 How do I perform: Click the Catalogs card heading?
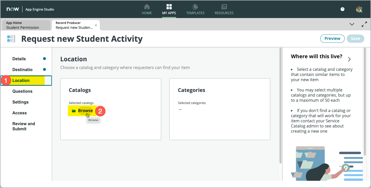tap(80, 90)
